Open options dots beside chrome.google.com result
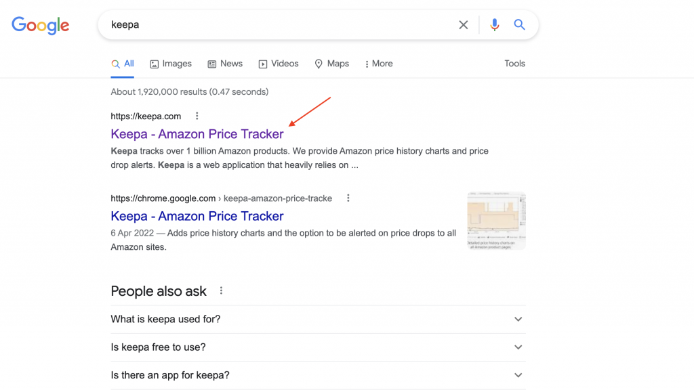 pyautogui.click(x=348, y=198)
